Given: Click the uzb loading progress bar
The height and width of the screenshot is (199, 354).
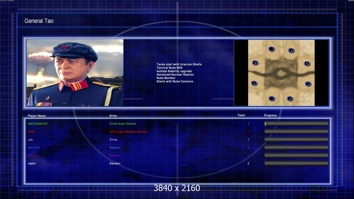Looking at the screenshot, I should pyautogui.click(x=297, y=140).
